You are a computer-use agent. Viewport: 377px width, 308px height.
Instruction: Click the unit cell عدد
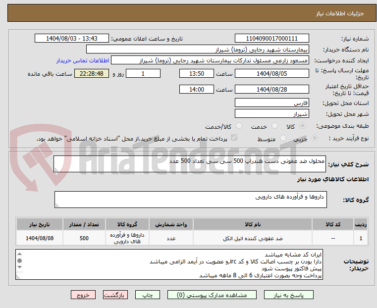[x=171, y=238]
